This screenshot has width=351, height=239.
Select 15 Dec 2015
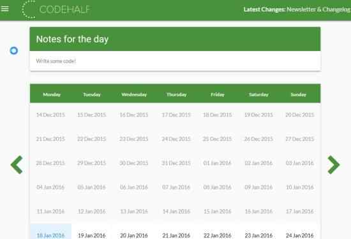[x=91, y=115]
